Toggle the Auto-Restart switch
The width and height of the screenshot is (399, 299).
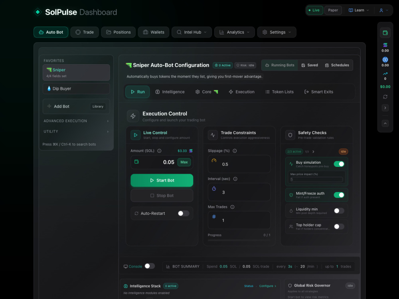point(183,214)
